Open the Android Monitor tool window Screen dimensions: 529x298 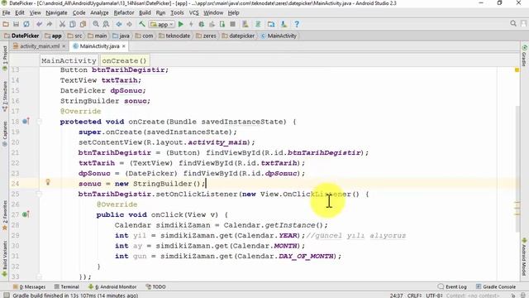(x=112, y=286)
